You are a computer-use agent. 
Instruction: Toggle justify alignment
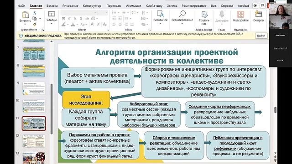(132, 24)
